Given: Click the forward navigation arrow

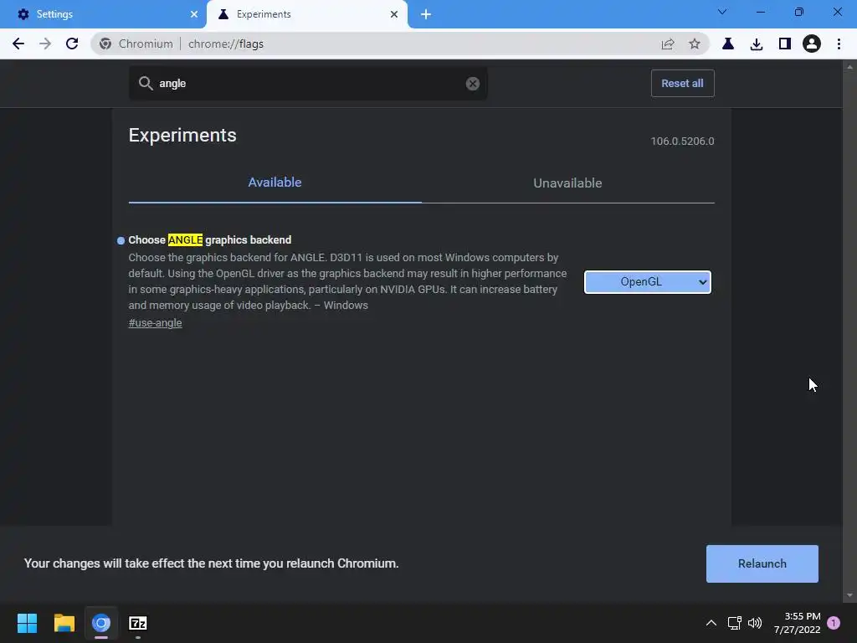Looking at the screenshot, I should click(x=45, y=44).
